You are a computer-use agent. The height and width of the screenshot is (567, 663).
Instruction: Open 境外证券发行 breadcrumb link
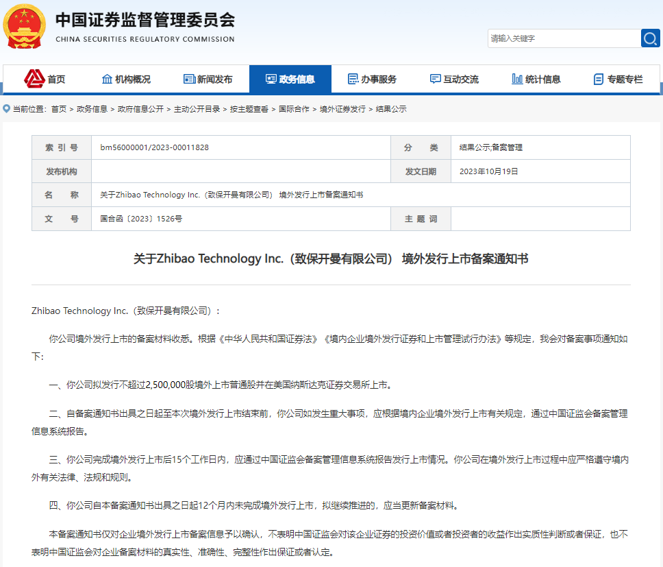(x=342, y=109)
